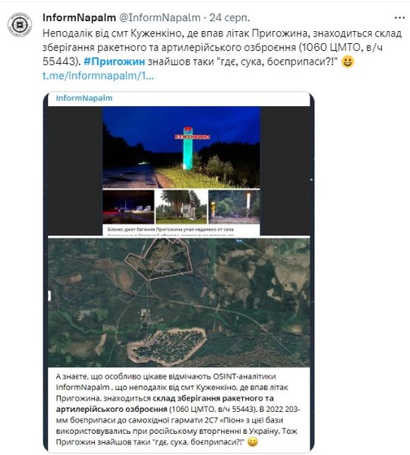The image size is (410, 455).
Task: Follow the t.me/informnapalm link
Action: pyautogui.click(x=98, y=76)
